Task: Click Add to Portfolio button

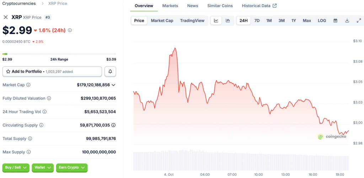Action: click(52, 71)
